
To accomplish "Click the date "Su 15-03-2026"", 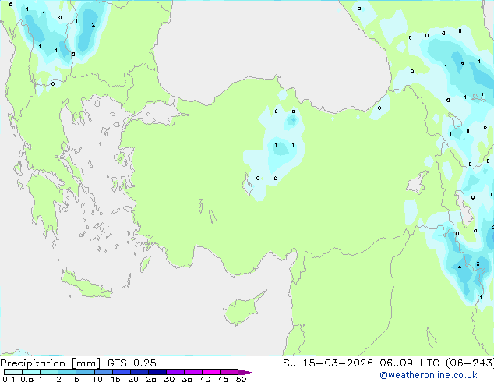I will pos(328,363).
